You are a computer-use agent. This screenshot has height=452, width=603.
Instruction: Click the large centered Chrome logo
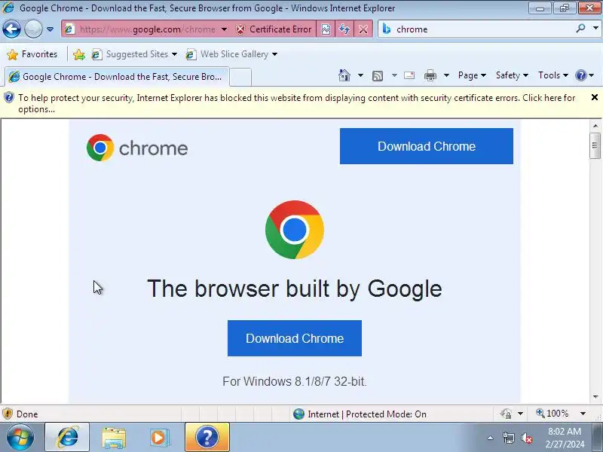(295, 230)
